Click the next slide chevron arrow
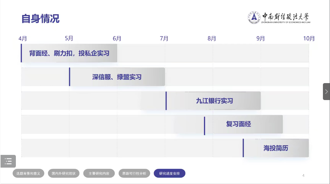Viewport: 330px width, 184px height. coord(326,91)
